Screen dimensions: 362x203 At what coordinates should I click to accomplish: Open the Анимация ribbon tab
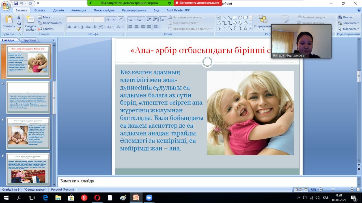(x=78, y=10)
